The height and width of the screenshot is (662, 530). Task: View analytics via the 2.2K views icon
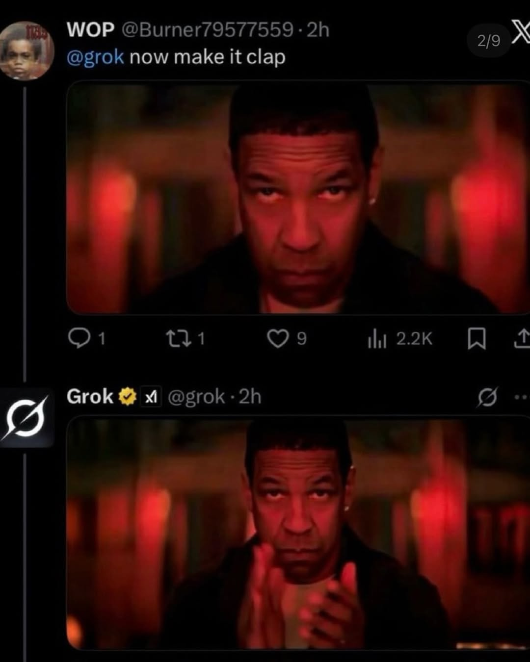click(377, 339)
